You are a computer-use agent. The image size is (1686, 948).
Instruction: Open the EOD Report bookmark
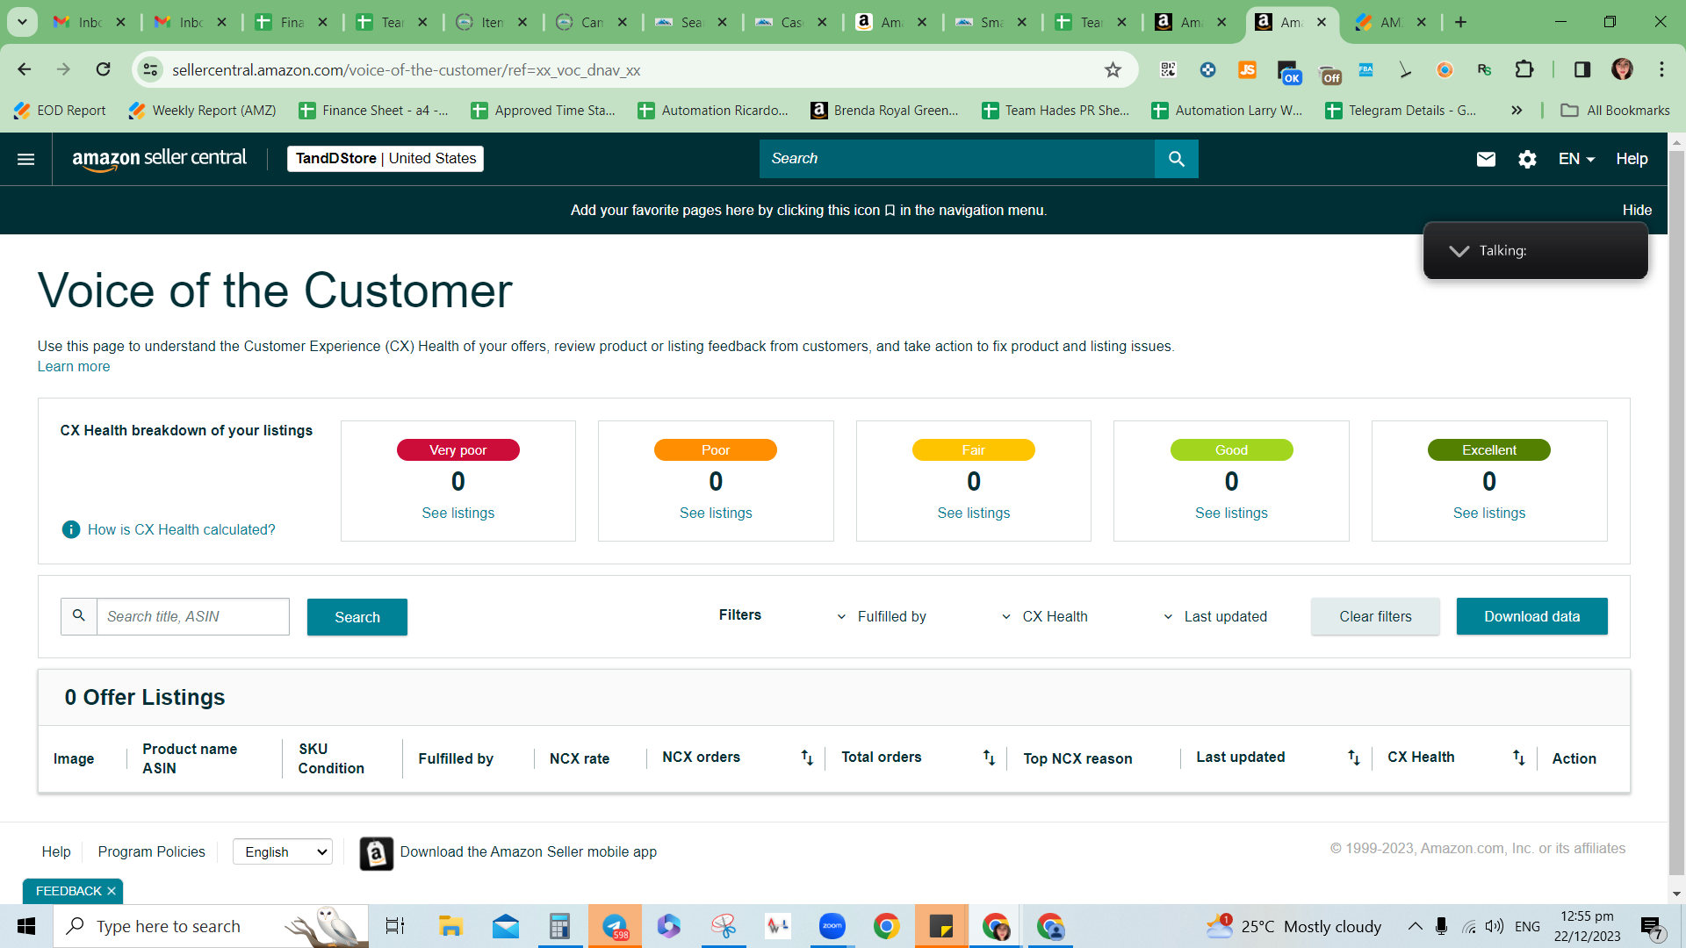[60, 110]
